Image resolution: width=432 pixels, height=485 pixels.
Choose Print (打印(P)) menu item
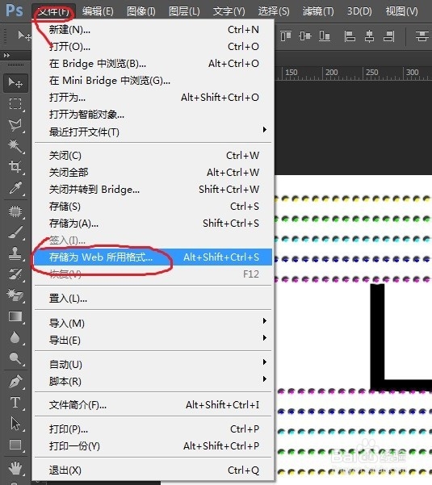[x=153, y=429]
